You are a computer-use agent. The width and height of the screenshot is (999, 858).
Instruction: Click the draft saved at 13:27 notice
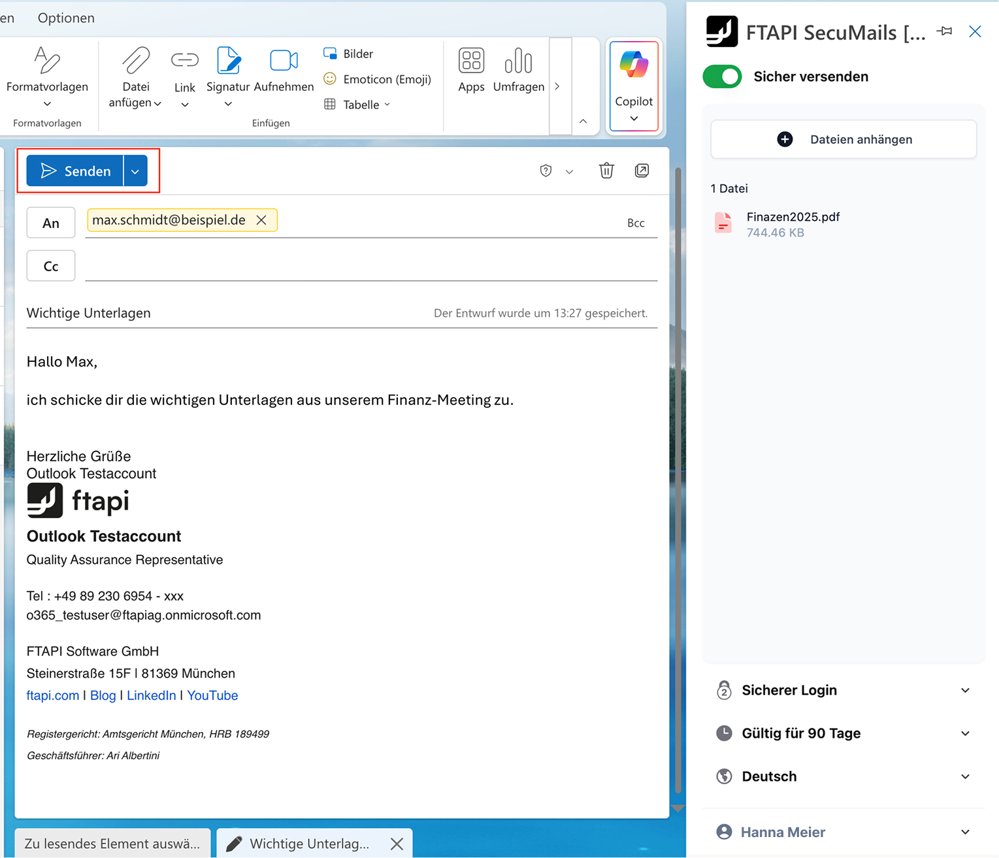click(541, 313)
